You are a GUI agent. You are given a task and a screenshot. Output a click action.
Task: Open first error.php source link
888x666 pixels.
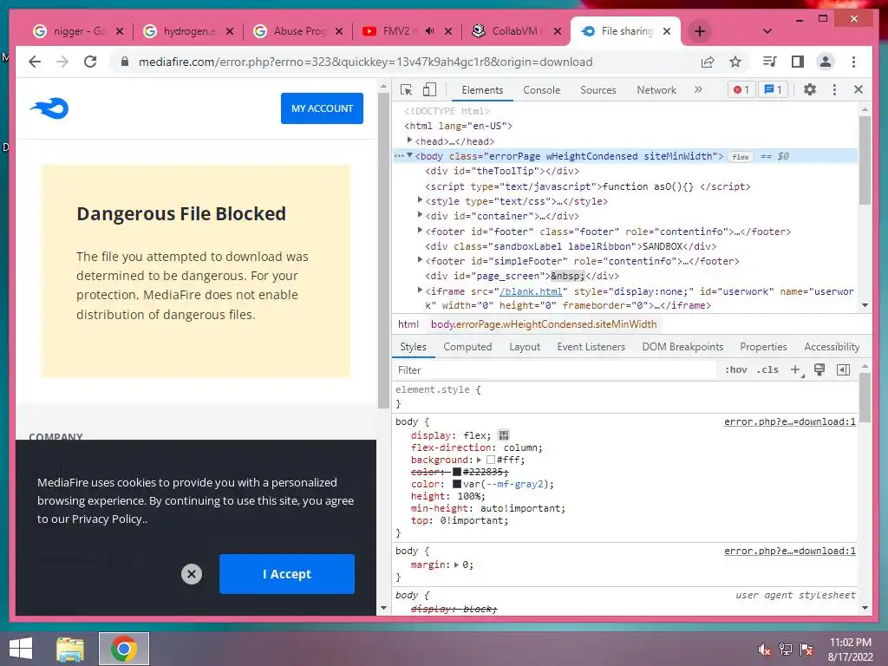[789, 421]
